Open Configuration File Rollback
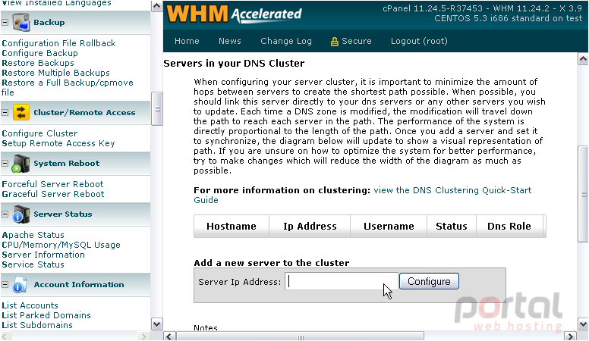The width and height of the screenshot is (589, 341). 59,43
